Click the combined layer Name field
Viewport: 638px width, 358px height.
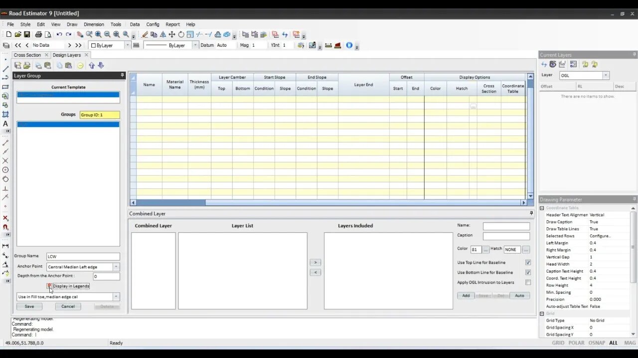[506, 226]
